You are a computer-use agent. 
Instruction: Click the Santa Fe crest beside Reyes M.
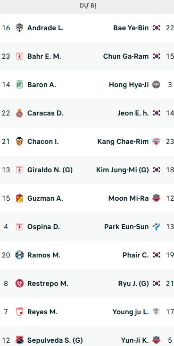(19, 312)
